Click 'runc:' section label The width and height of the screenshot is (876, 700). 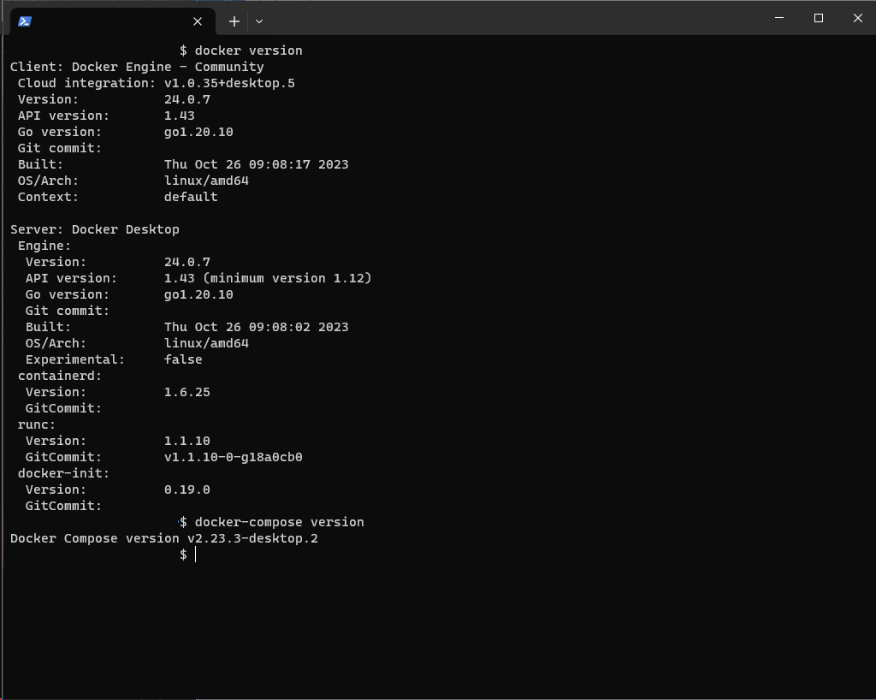point(36,424)
